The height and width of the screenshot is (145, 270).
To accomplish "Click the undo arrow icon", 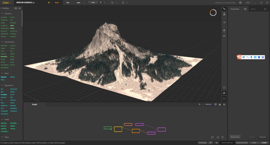I will click(112, 3).
